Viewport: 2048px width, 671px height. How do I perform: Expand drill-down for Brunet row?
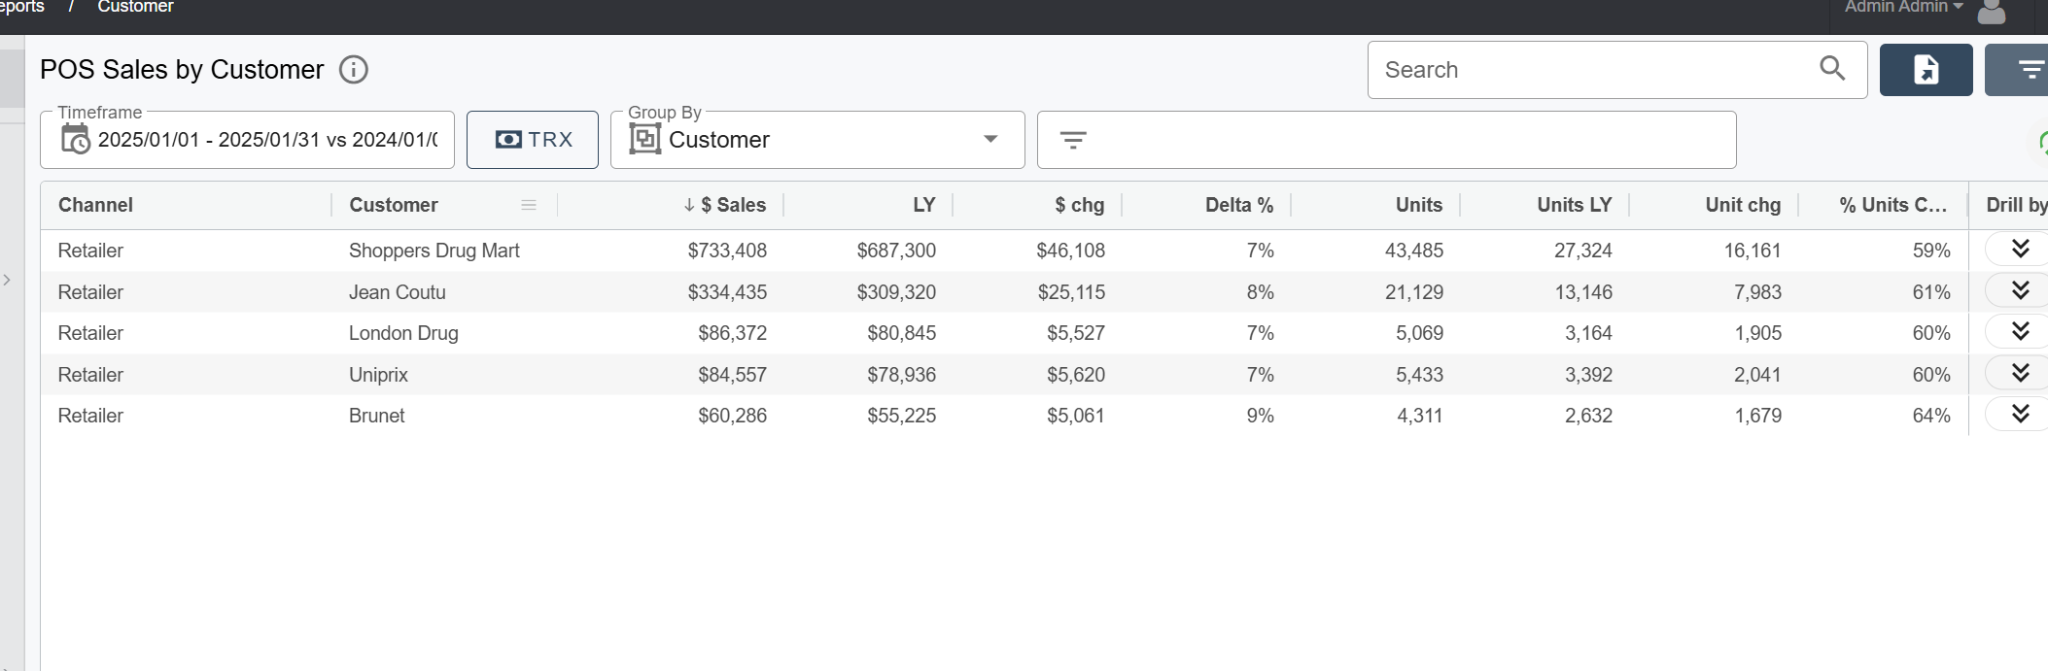coord(2020,414)
